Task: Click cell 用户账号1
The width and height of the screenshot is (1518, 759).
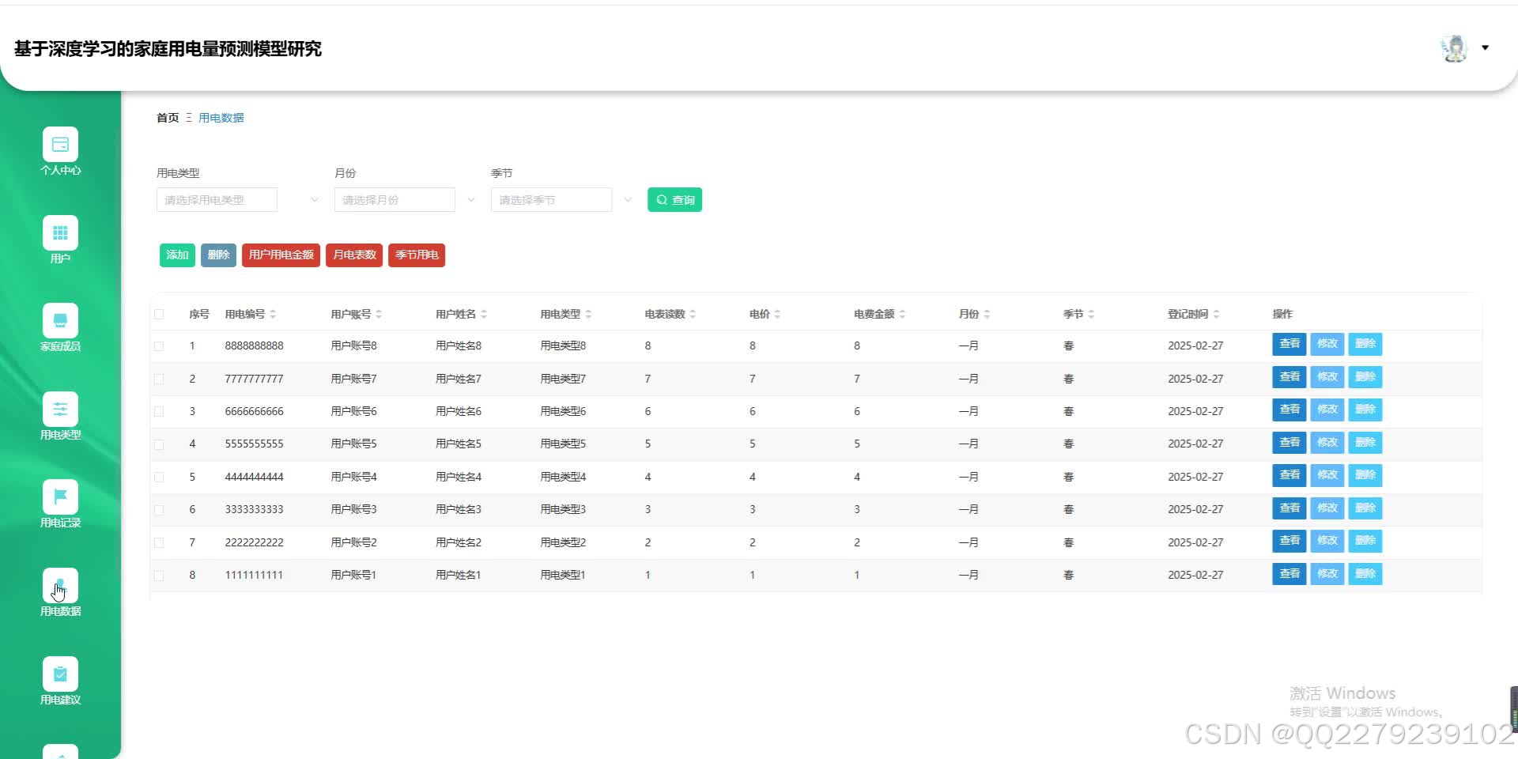Action: (353, 576)
